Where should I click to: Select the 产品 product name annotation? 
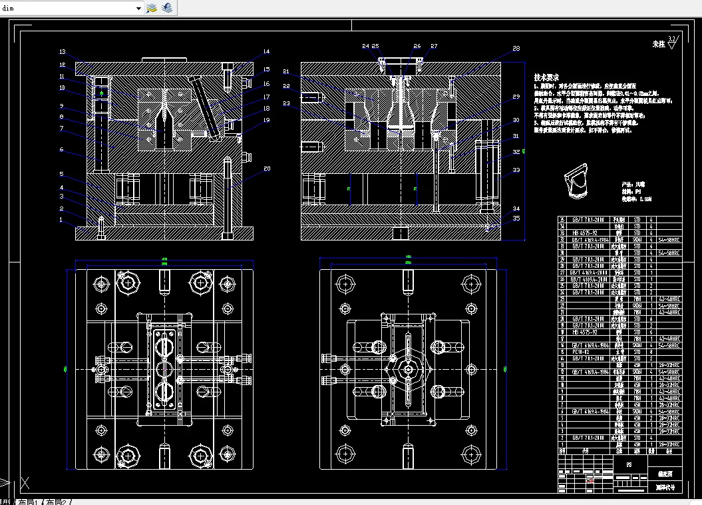(633, 184)
